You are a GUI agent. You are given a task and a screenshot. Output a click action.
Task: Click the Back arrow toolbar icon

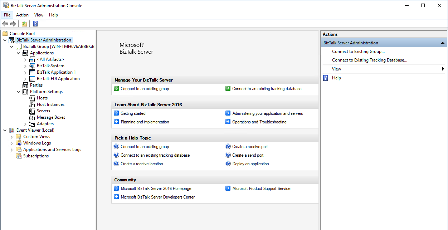coord(5,24)
